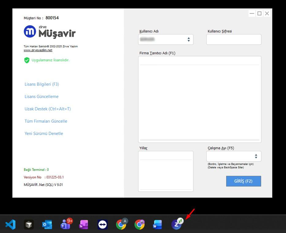Open Lisans Bilgileri (F3)
This screenshot has height=233, width=286.
[x=42, y=84]
